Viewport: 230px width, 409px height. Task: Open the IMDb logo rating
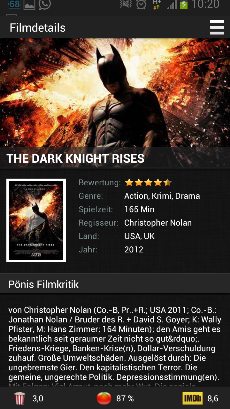pos(193,398)
